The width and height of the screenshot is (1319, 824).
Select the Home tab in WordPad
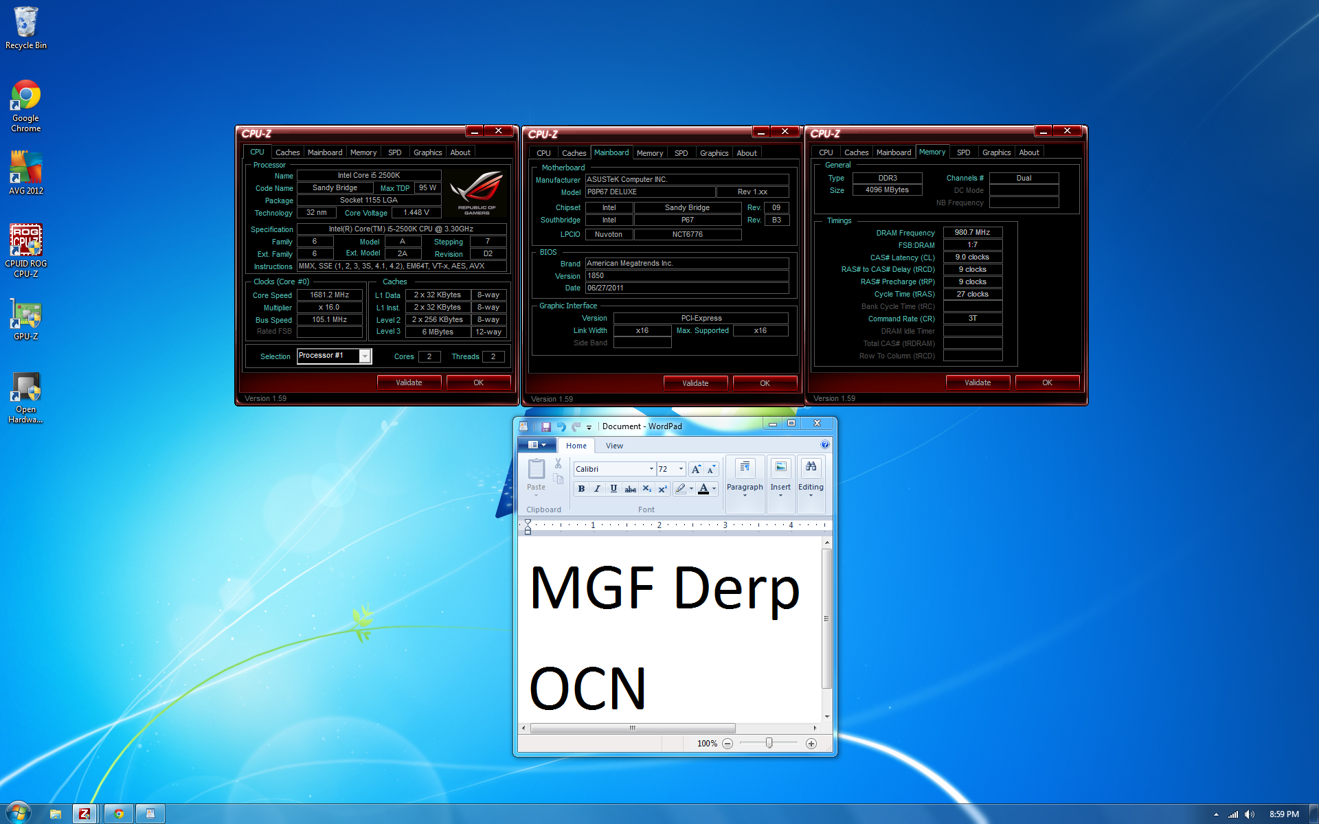[x=576, y=446]
